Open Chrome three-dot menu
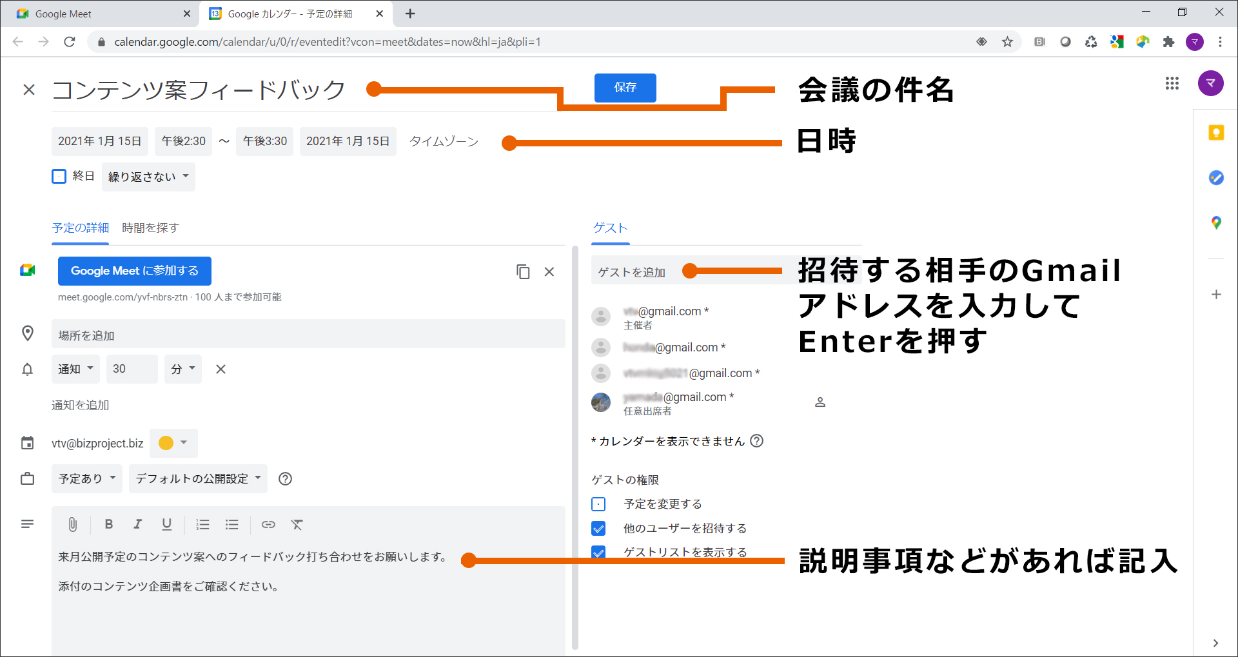1238x657 pixels. [1220, 42]
